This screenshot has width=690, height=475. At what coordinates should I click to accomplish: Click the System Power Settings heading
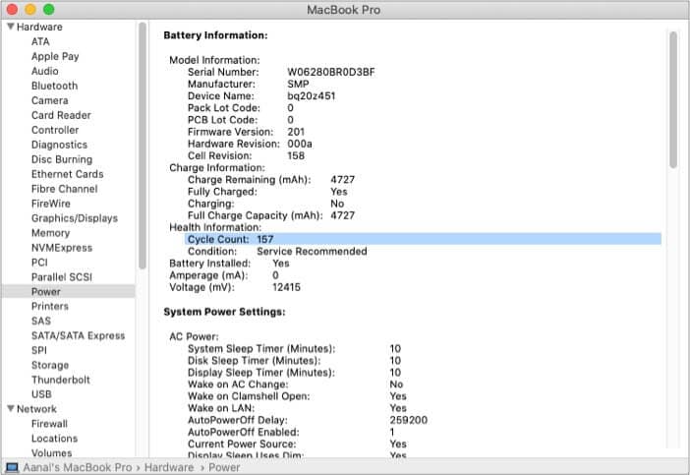point(224,312)
